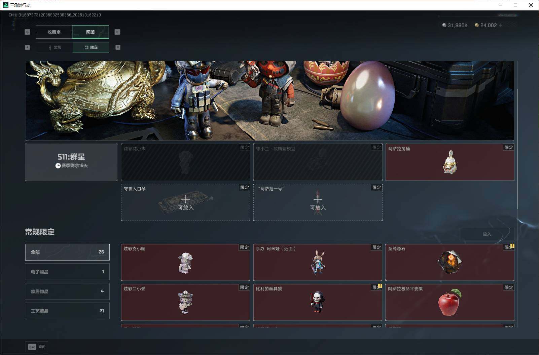Select the locked 炫彩花小蝶 card
This screenshot has width=539, height=355.
click(186, 162)
